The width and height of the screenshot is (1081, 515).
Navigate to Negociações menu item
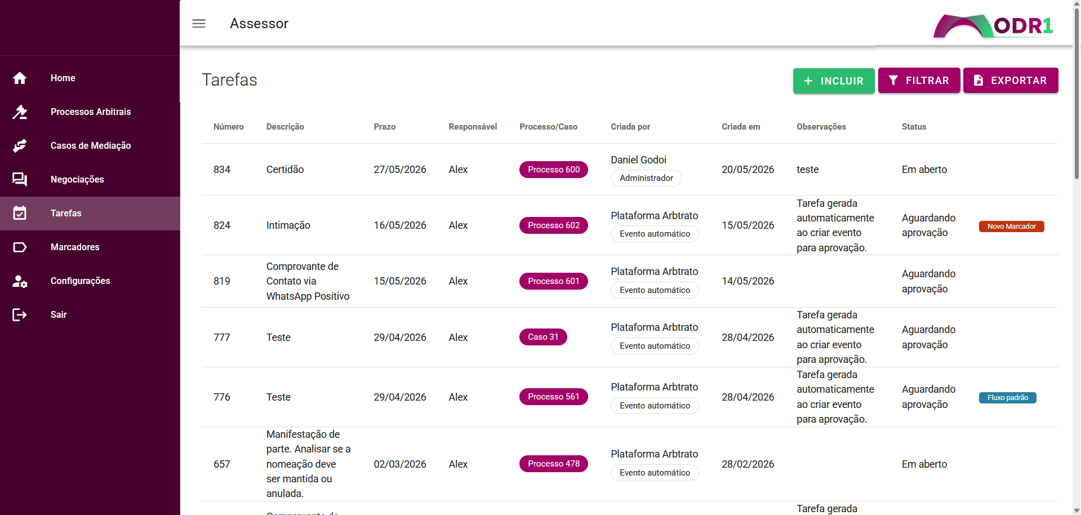pos(90,179)
